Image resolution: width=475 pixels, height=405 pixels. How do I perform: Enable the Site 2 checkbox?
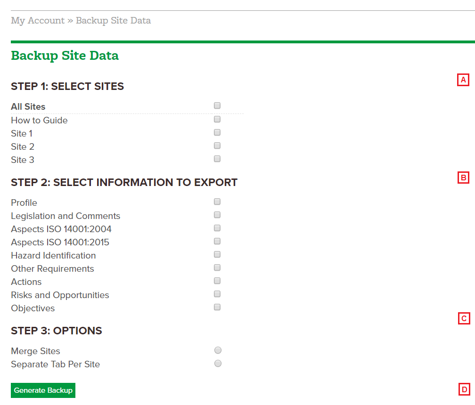217,146
